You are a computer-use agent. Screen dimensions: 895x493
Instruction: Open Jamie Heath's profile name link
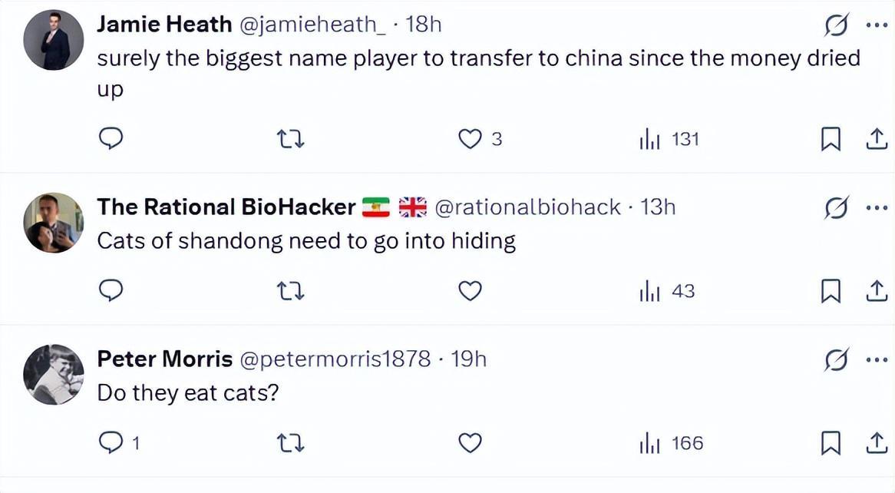pos(164,25)
